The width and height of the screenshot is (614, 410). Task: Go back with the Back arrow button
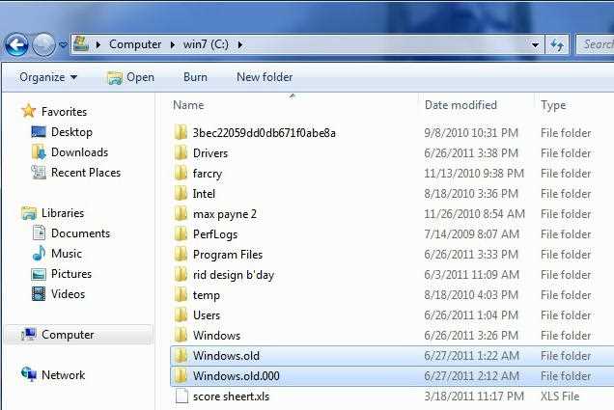pos(16,45)
